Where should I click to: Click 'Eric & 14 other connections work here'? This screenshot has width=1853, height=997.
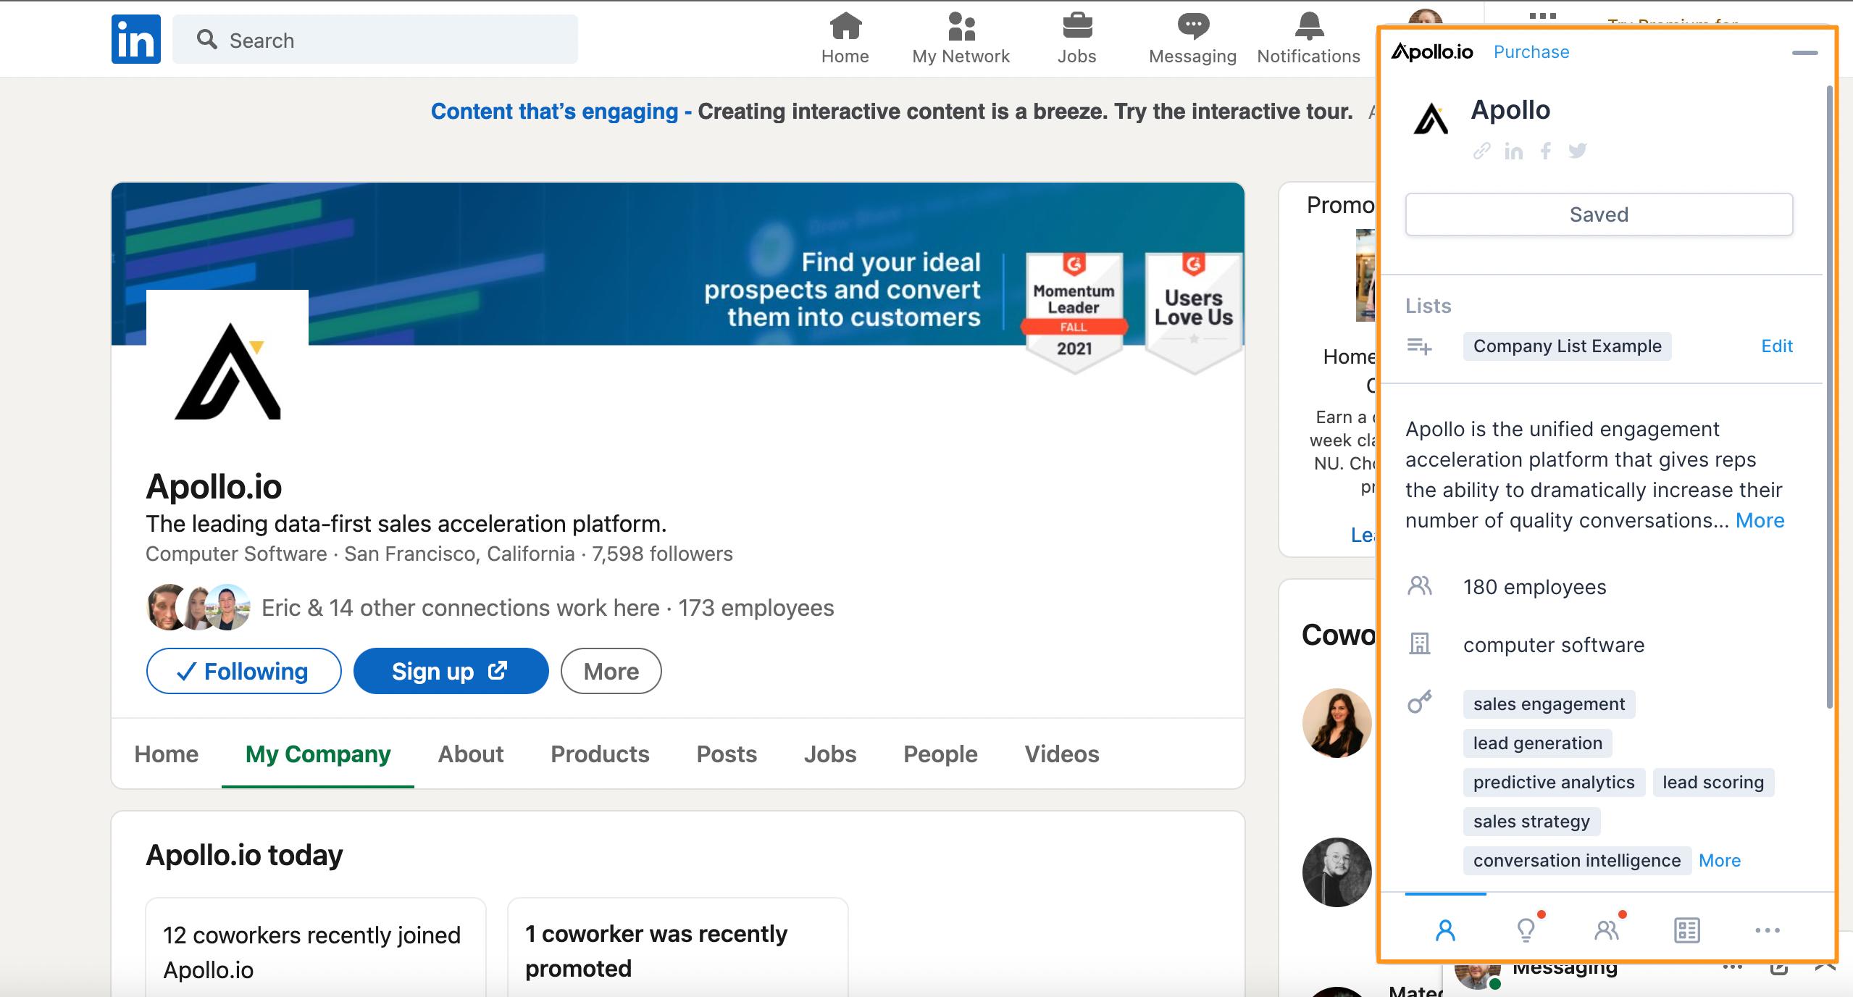coord(461,608)
